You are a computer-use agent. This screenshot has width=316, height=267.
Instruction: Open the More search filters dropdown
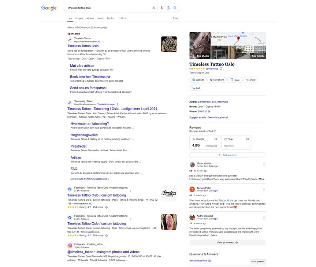122,18
